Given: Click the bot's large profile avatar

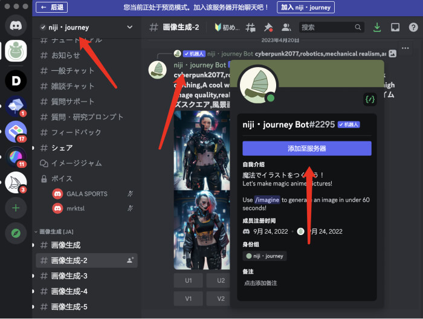Looking at the screenshot, I should 258,85.
